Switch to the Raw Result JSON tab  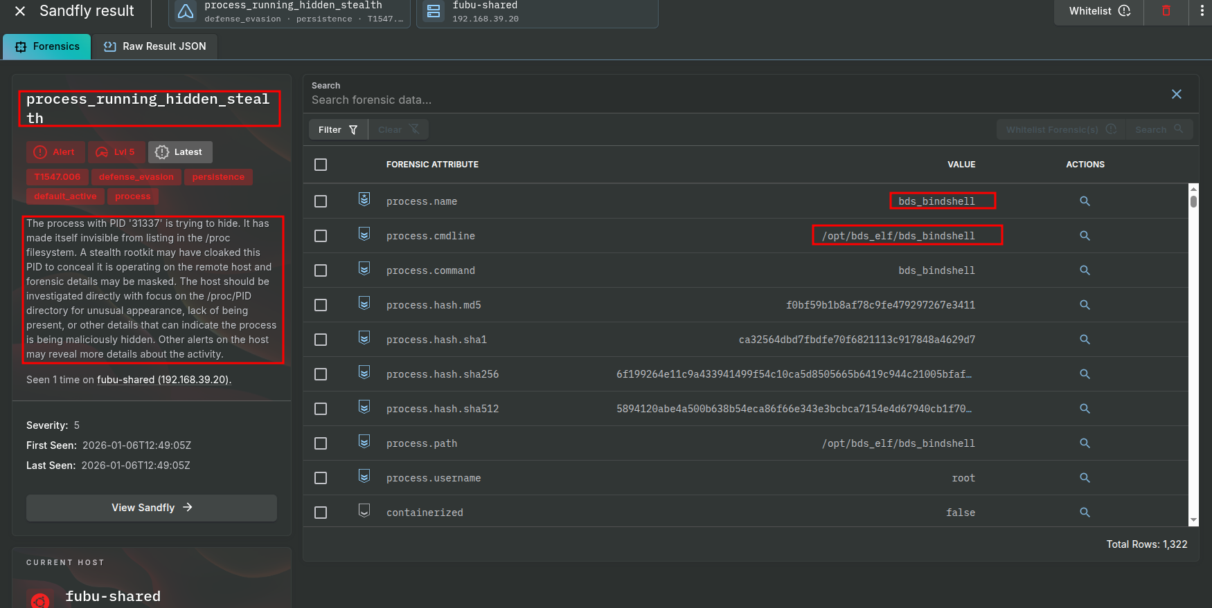155,46
